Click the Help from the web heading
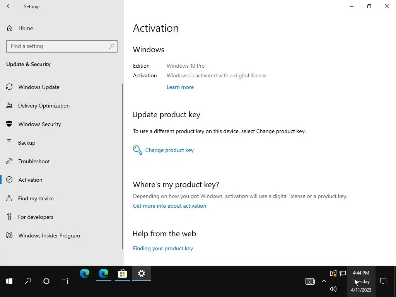 [x=164, y=234]
